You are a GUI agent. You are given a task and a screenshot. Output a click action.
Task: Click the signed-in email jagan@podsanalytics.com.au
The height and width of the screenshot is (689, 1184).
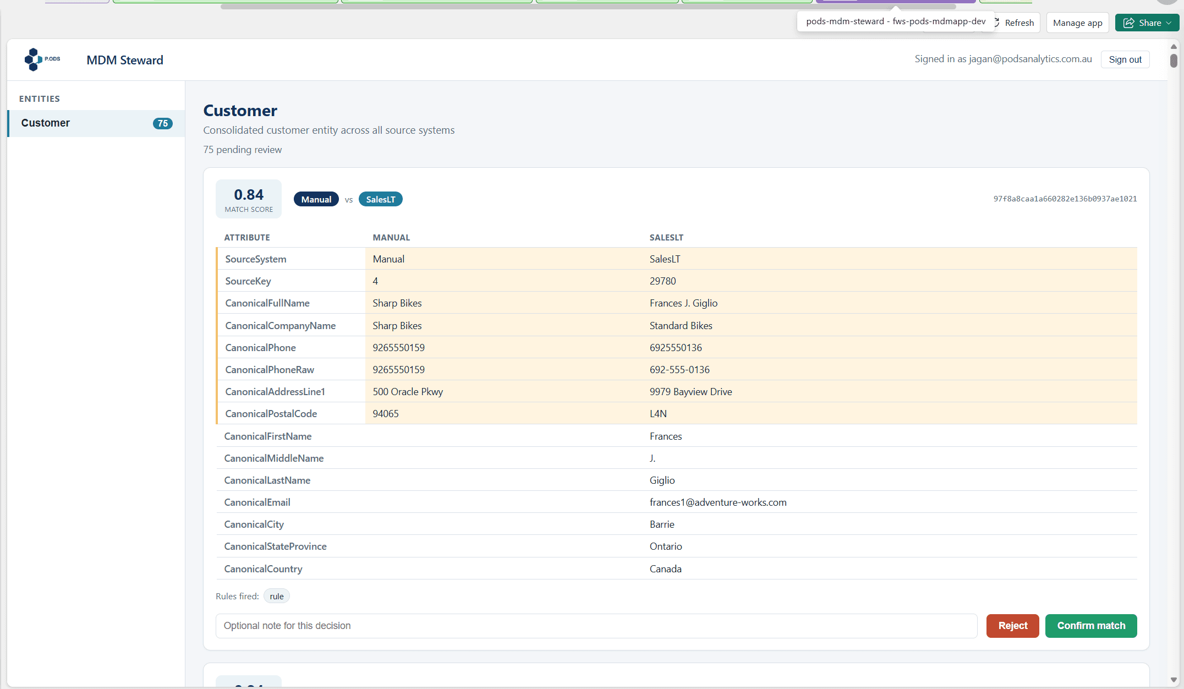1030,59
